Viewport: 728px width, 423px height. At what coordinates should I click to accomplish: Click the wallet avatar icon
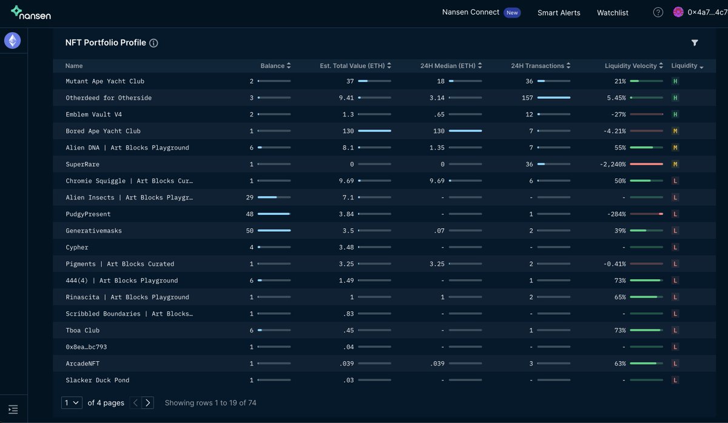point(678,12)
